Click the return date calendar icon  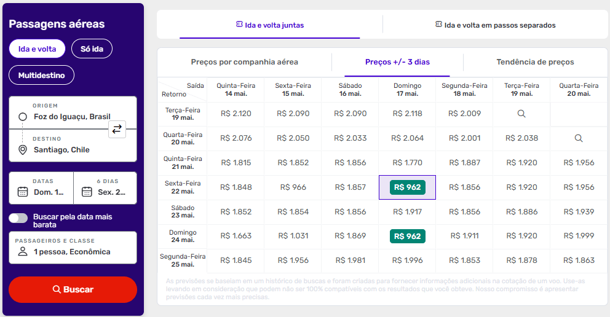click(87, 192)
